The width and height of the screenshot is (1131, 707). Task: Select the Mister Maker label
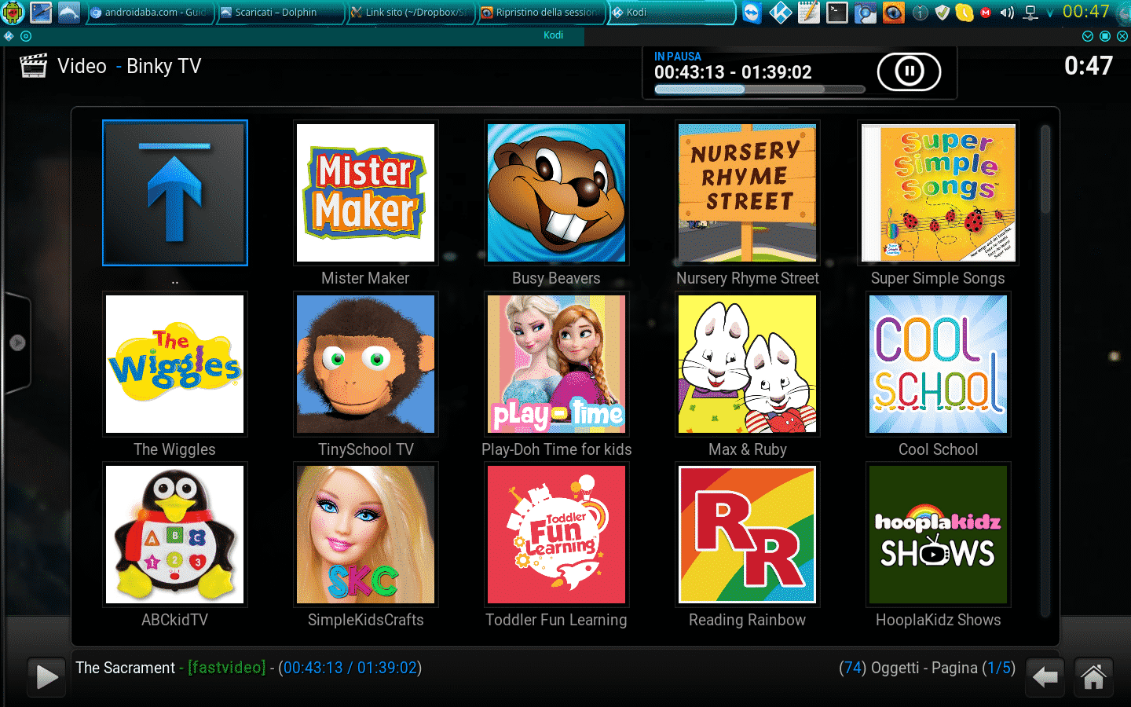click(365, 278)
